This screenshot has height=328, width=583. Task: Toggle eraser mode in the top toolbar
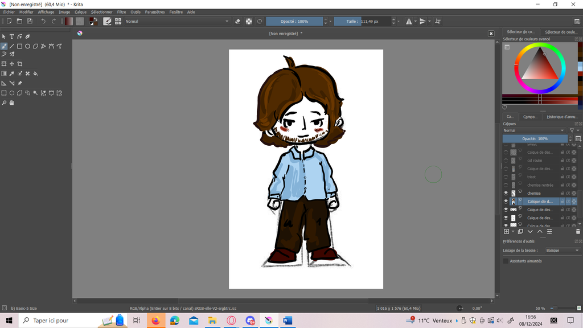[x=238, y=21]
